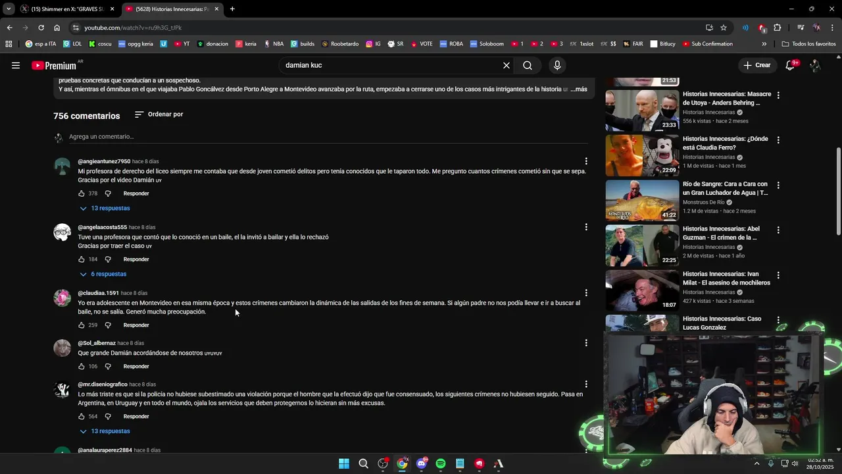842x474 pixels.
Task: Like the comment by @mr.diseniografico
Action: (x=82, y=417)
